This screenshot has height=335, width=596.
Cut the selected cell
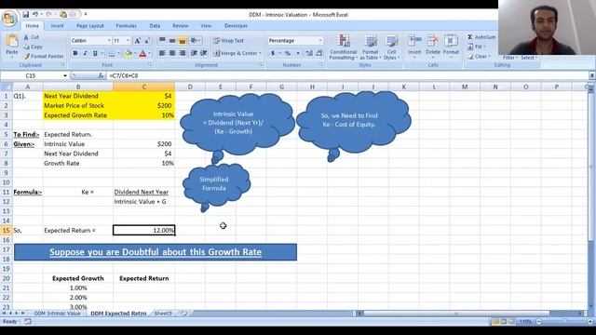[x=32, y=37]
